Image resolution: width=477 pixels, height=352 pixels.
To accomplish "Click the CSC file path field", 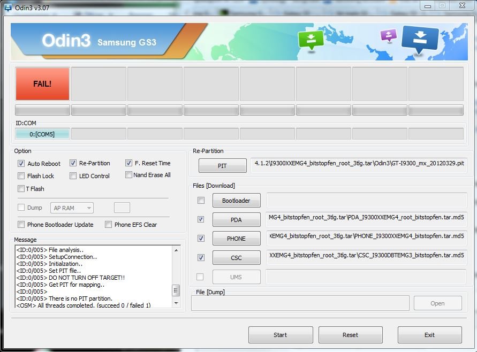I will [366, 257].
